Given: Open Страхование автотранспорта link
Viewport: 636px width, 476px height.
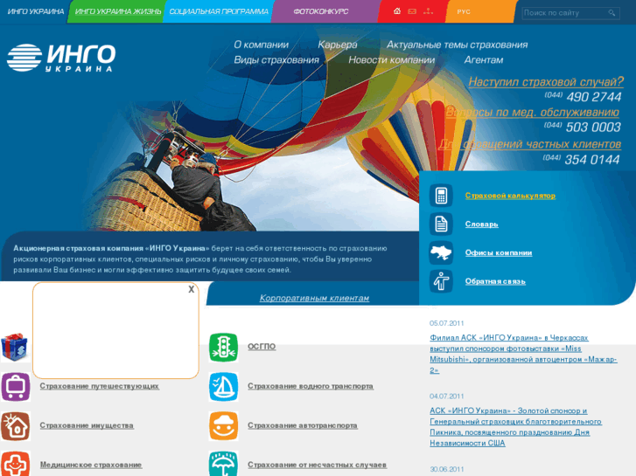Looking at the screenshot, I should [303, 425].
